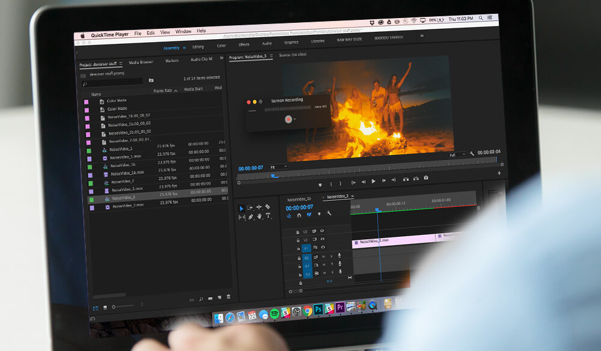Viewport: 601px width, 351px height.
Task: Solo audio track A1
Action: tap(332, 256)
